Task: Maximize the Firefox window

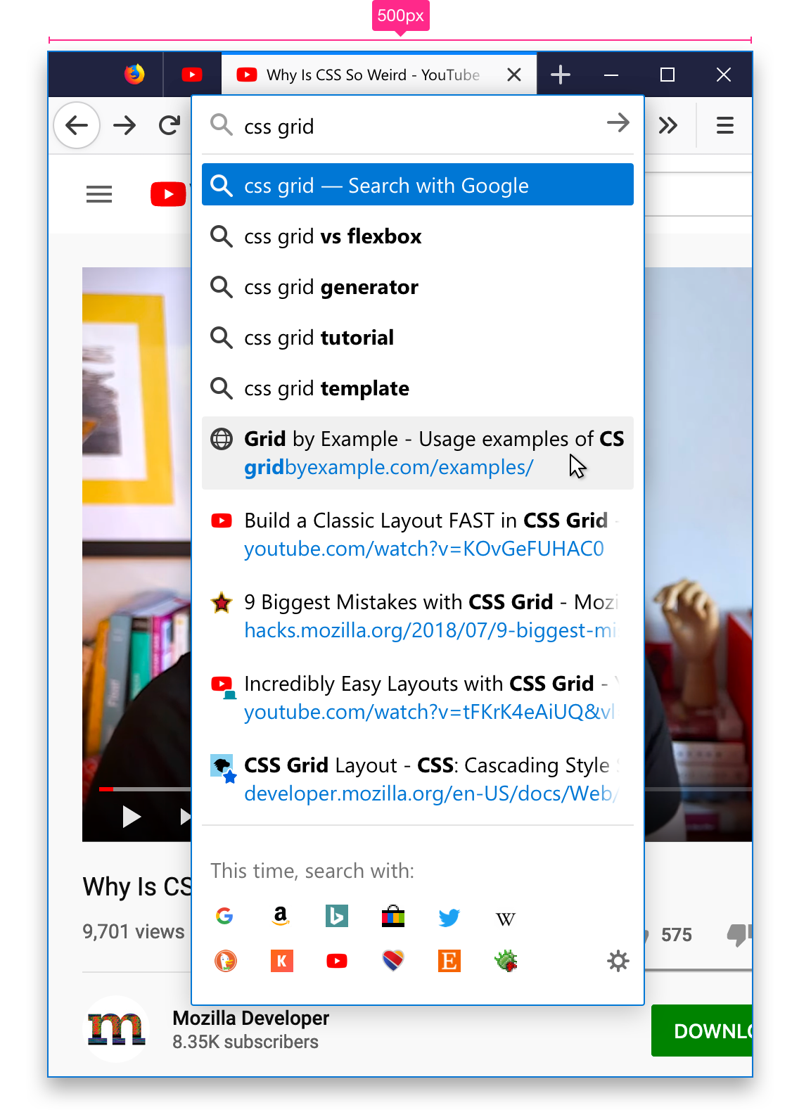Action: (668, 75)
